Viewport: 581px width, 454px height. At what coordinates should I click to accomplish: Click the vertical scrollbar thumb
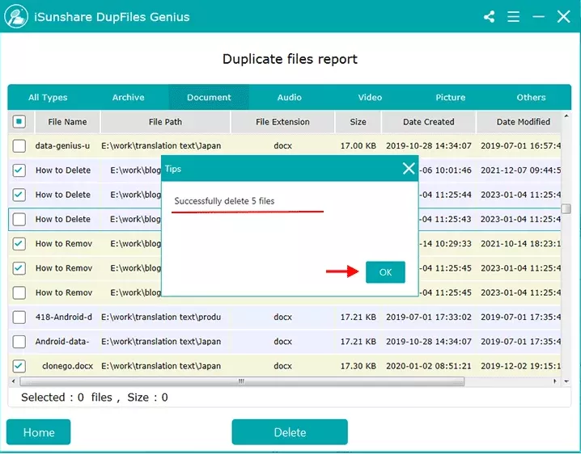[566, 208]
